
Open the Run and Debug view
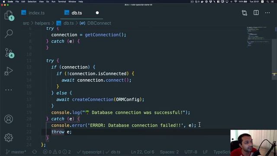[9, 71]
